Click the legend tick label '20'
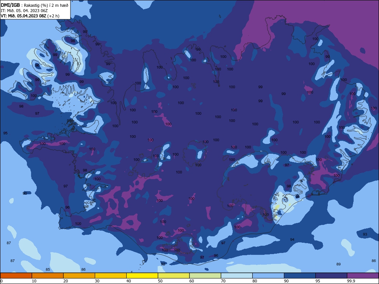 [66, 281]
